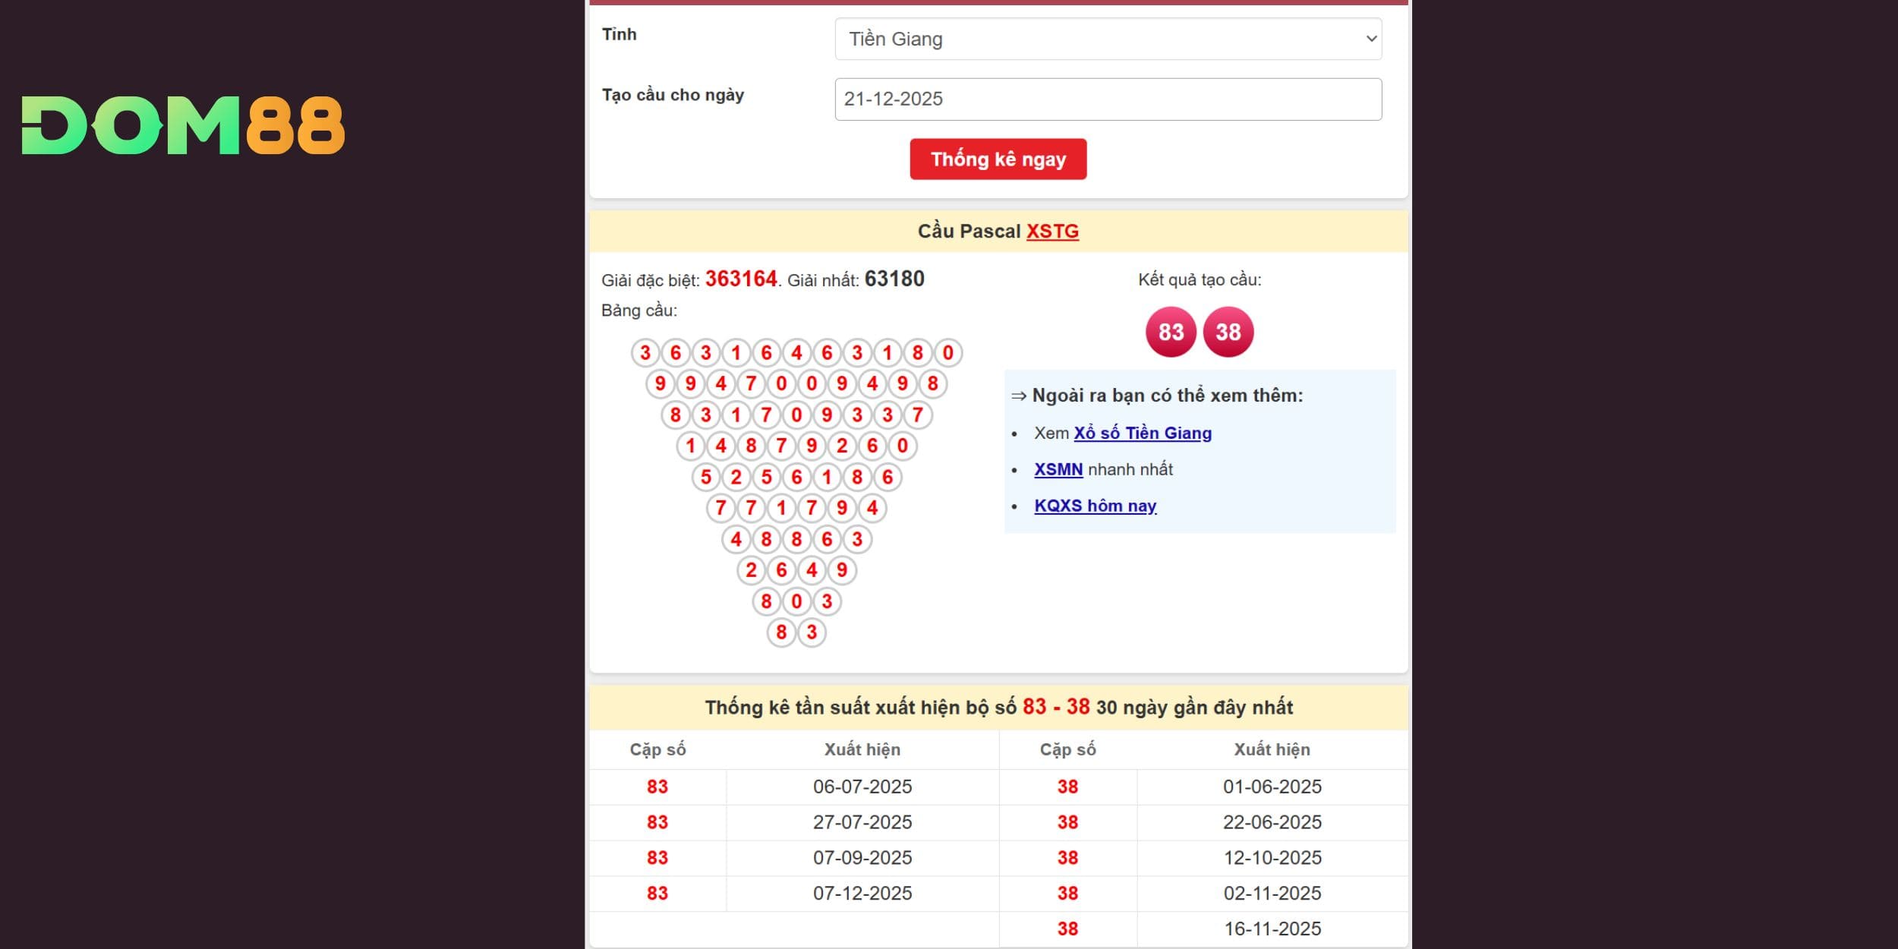
Task: Click the 2 ball in the 2-6-4-9 row
Action: 751,570
